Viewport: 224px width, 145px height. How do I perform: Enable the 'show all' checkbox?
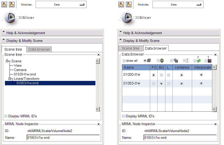(x=124, y=61)
